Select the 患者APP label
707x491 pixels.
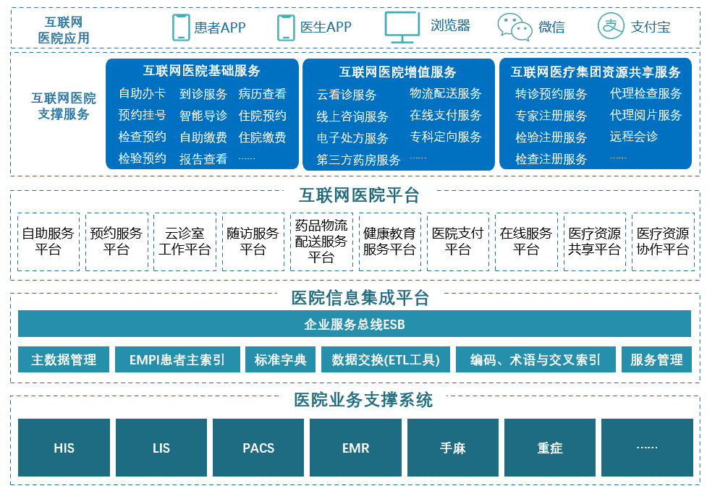(220, 27)
